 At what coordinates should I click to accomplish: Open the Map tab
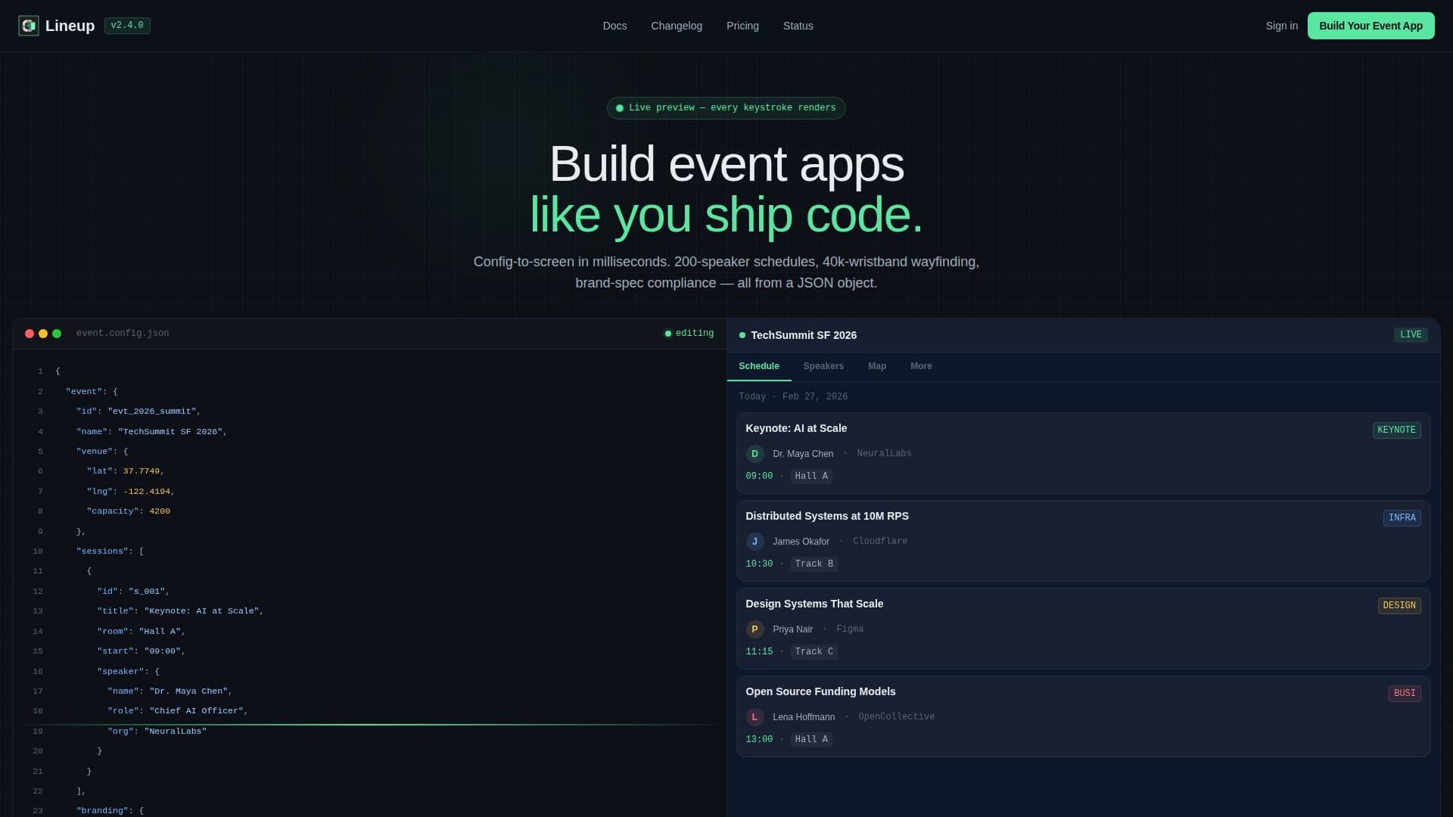click(877, 366)
